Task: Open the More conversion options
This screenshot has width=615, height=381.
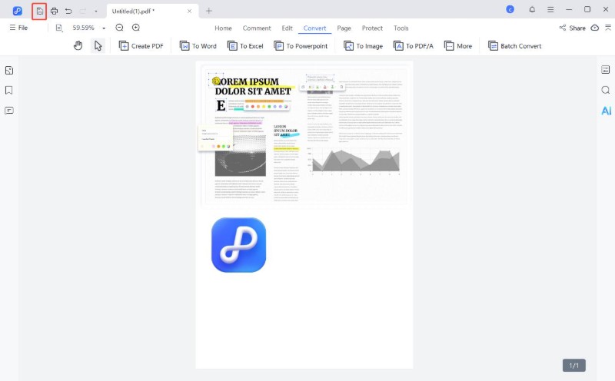Action: (458, 46)
